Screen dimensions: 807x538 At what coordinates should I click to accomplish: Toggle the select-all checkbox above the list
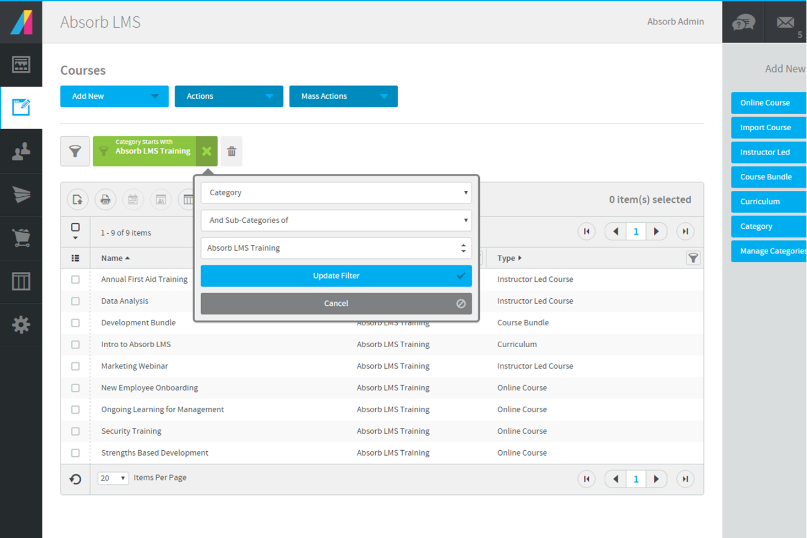click(x=75, y=227)
